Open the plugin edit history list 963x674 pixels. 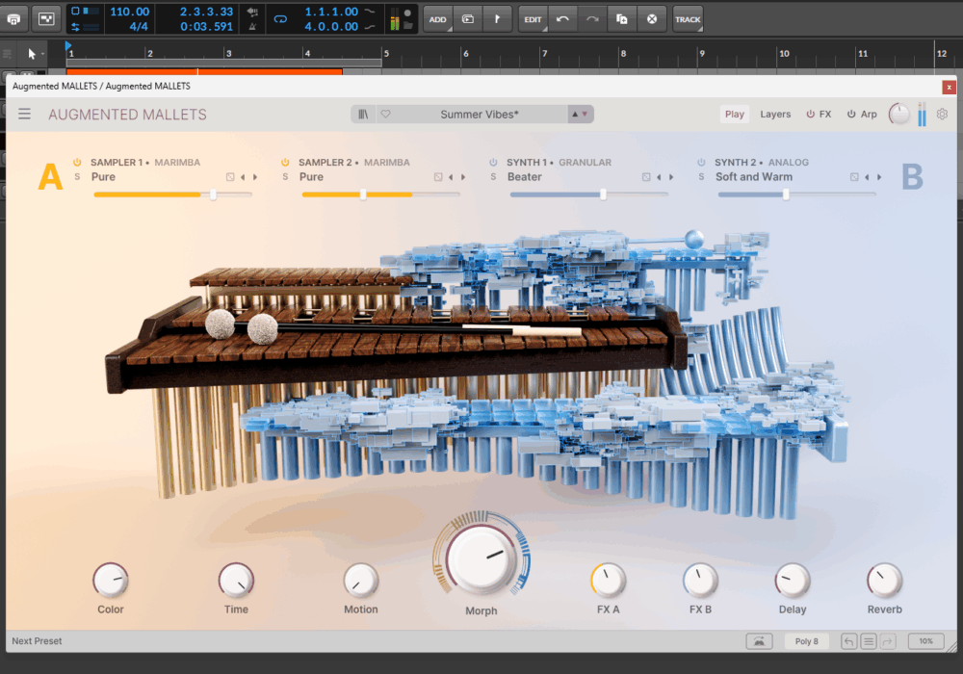pos(869,641)
